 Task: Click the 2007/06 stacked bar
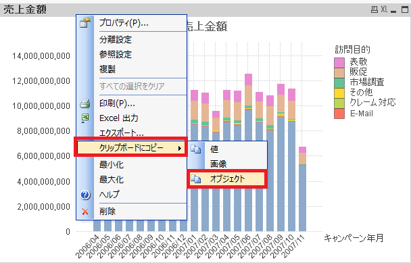[x=248, y=153]
